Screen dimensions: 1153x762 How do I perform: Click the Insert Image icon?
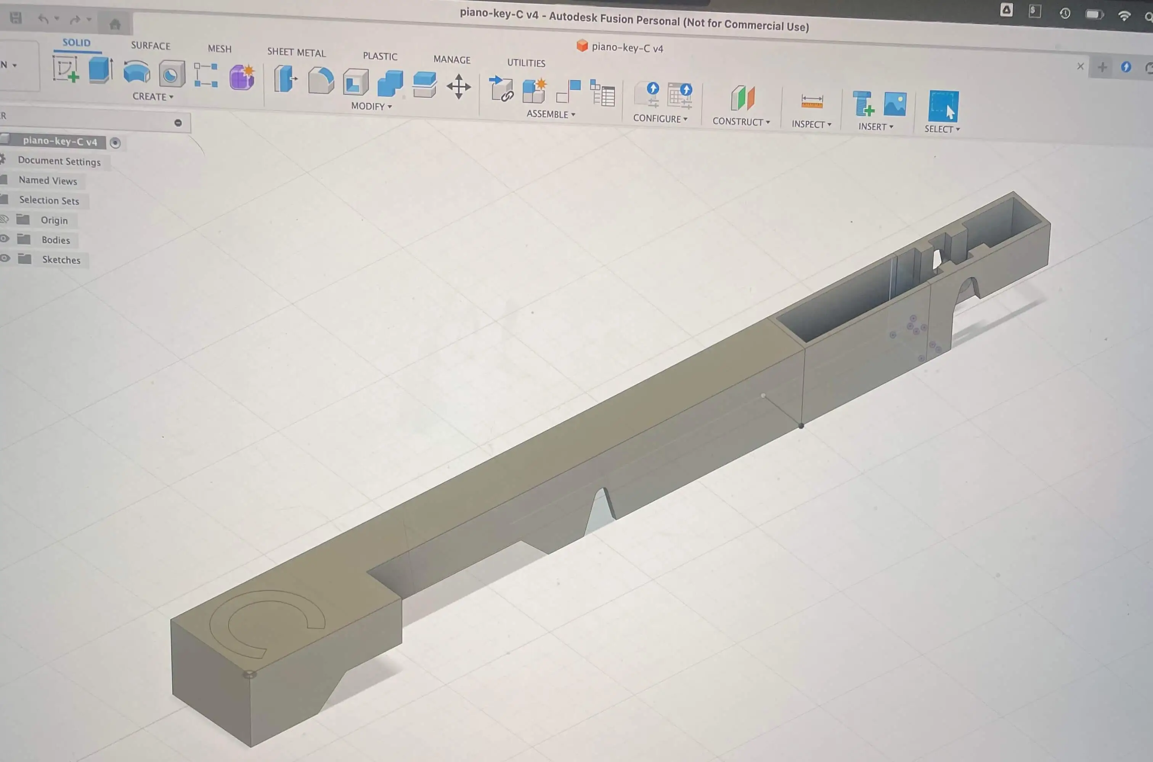(x=895, y=104)
